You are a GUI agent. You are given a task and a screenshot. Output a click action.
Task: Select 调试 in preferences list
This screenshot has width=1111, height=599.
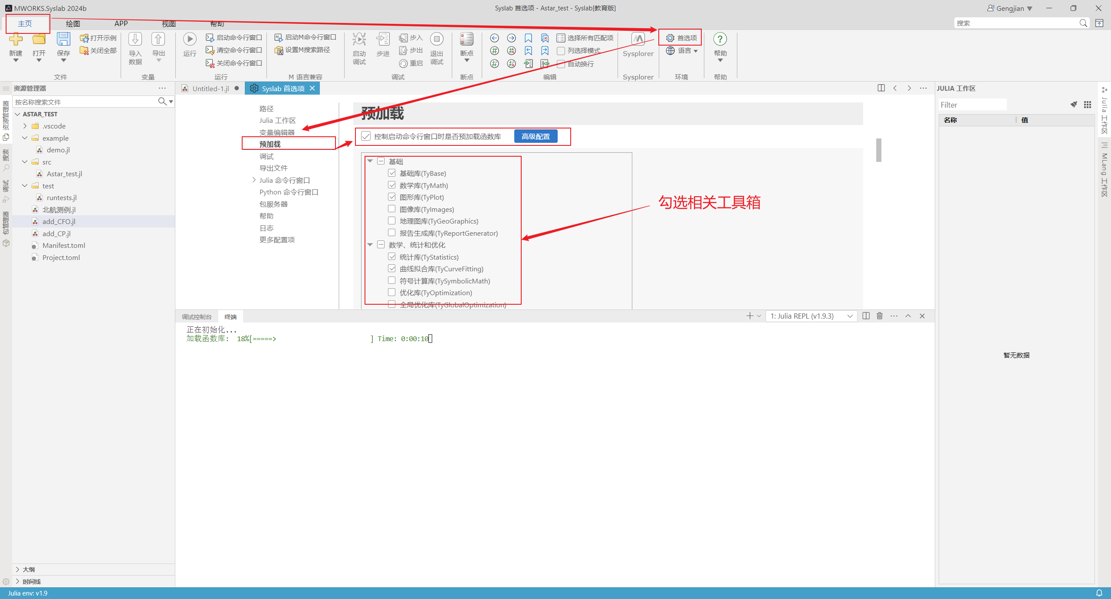[x=266, y=156]
